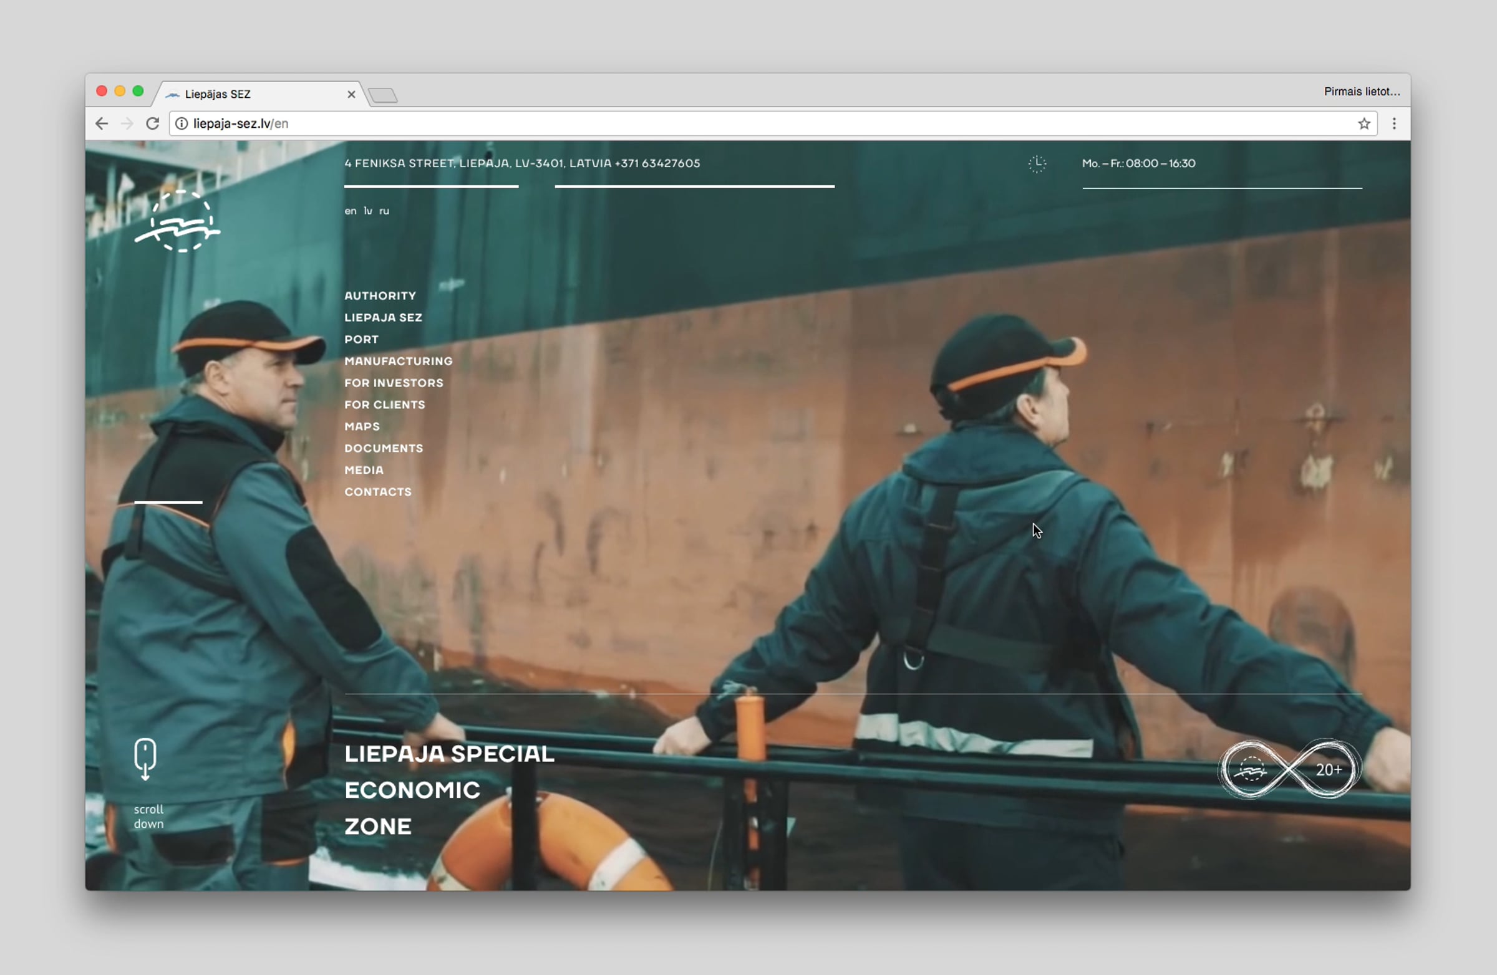Click the 20+ infinity anniversary badge
This screenshot has width=1497, height=975.
(1289, 769)
